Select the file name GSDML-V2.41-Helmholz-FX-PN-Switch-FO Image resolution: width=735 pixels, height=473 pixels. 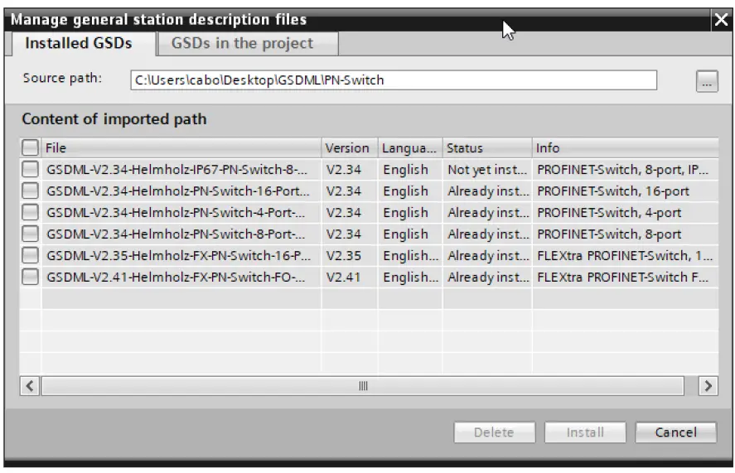click(x=176, y=277)
